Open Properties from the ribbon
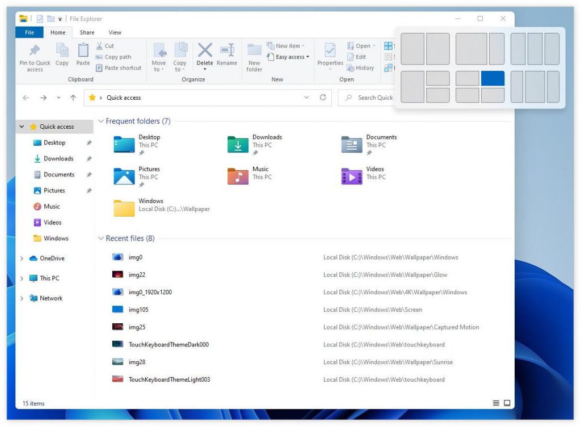Image resolution: width=581 pixels, height=427 pixels. point(330,50)
